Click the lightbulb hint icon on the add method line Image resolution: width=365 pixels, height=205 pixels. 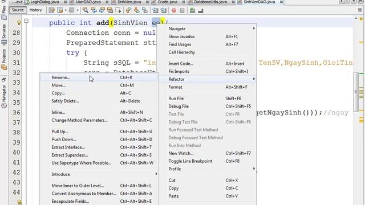click(x=19, y=23)
